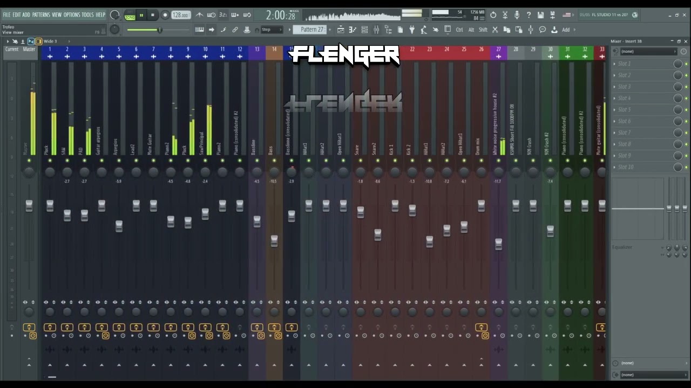Open the TOOLS menu
The image size is (691, 388).
(87, 15)
